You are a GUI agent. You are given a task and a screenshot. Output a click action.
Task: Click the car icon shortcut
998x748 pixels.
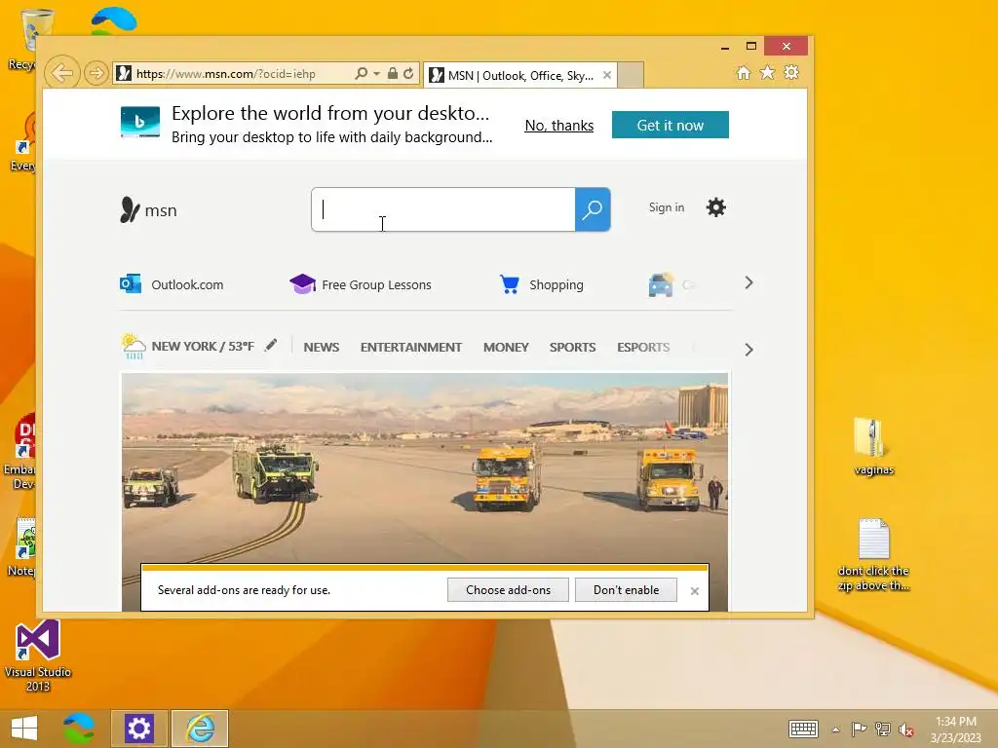pos(661,284)
